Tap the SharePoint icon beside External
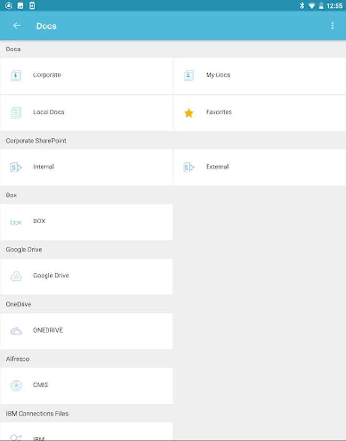Viewport: 346px width, 441px height. [189, 167]
